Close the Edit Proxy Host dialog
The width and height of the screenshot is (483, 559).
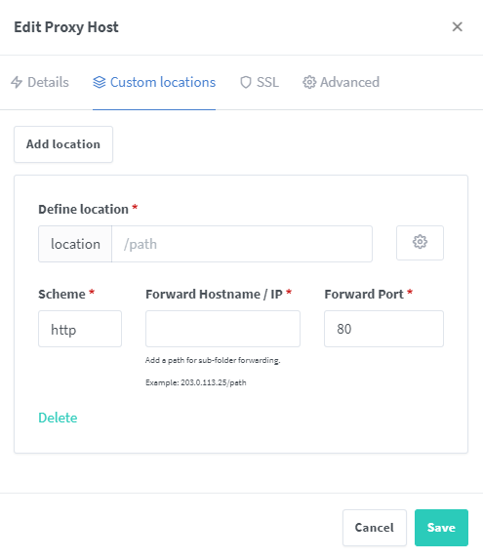(x=457, y=26)
